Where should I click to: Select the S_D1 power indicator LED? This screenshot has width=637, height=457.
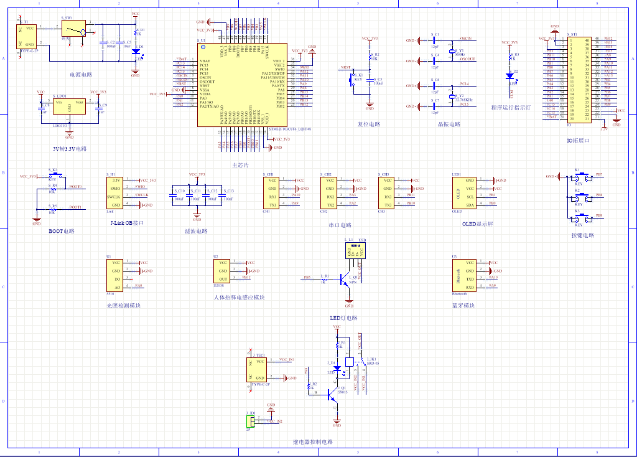coord(136,52)
